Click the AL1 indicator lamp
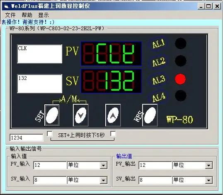This screenshot has height=195, width=223. (180, 43)
